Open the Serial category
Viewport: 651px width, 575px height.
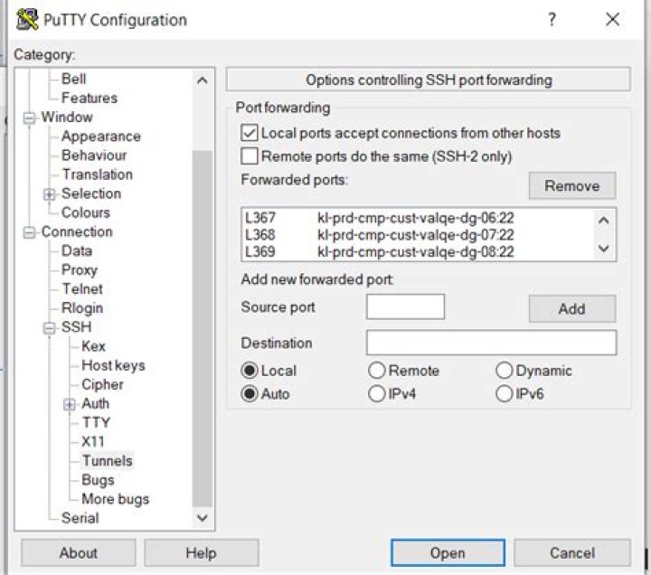[80, 518]
